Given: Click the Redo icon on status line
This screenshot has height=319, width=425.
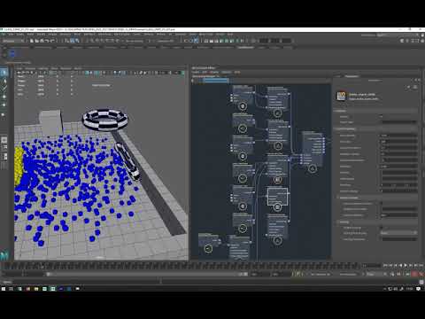Looking at the screenshot, I should [x=52, y=41].
